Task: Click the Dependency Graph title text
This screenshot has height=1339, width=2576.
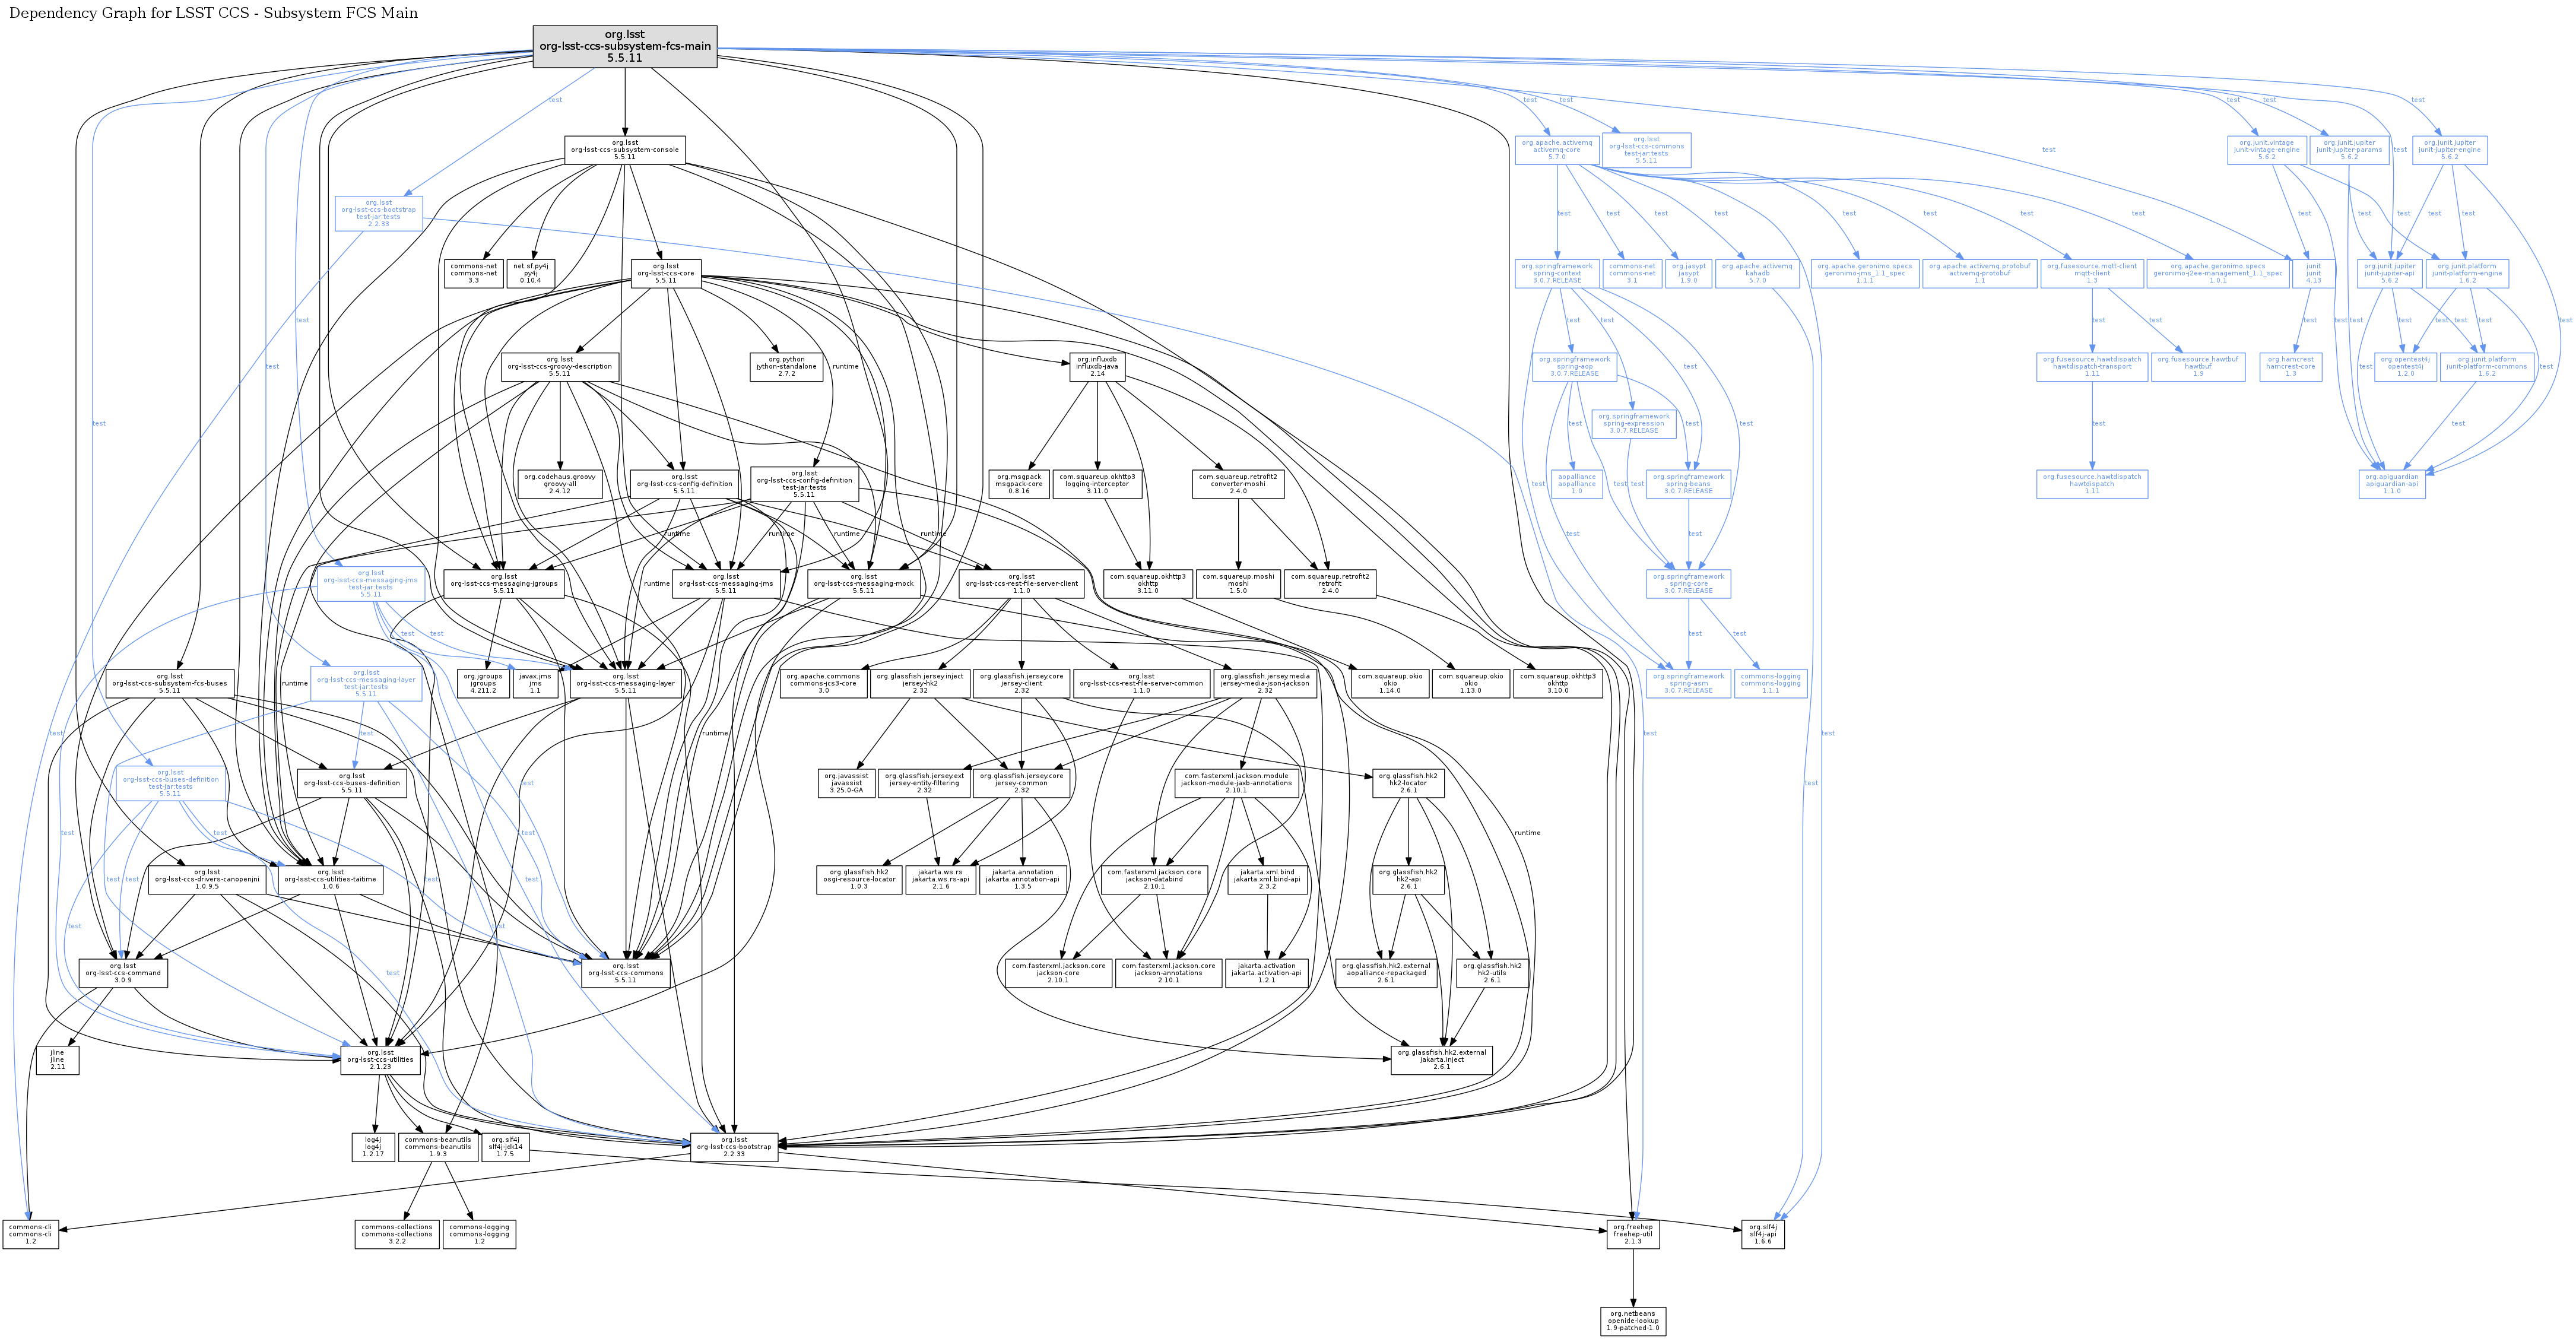Action: pyautogui.click(x=213, y=13)
